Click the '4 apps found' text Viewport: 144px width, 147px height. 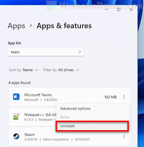click(x=19, y=83)
